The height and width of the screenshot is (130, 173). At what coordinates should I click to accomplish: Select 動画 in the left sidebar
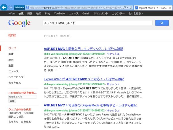pos(11,66)
